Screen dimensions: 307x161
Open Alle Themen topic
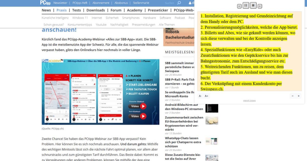pyautogui.click(x=167, y=25)
